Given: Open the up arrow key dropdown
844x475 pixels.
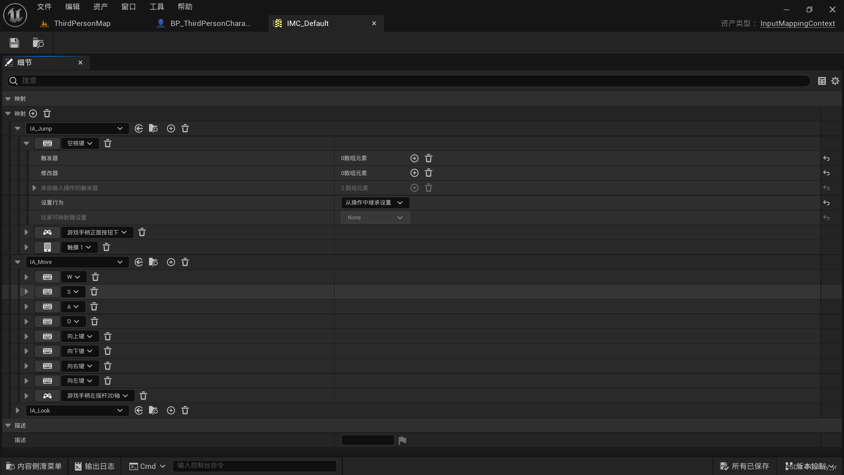Looking at the screenshot, I should coord(80,336).
